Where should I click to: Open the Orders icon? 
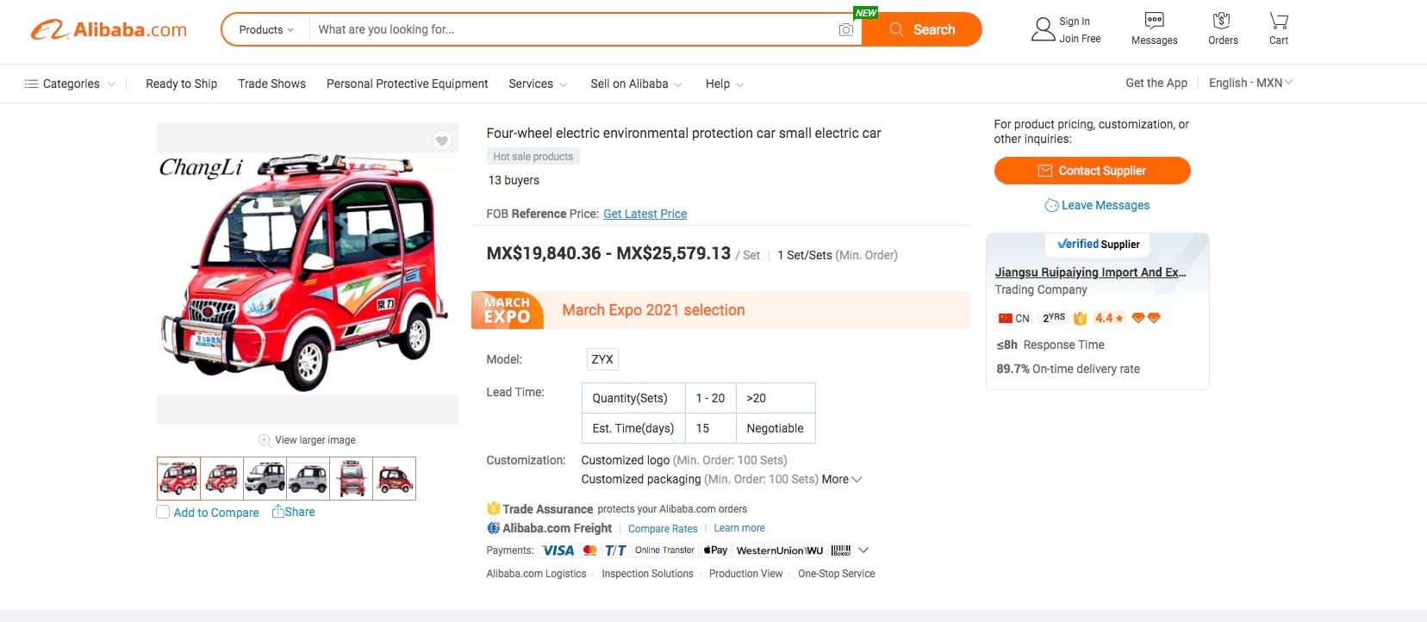(1222, 21)
